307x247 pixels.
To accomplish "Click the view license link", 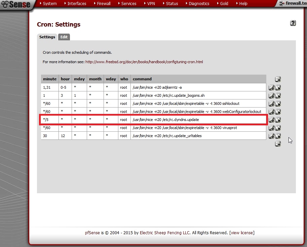I will 242,233.
